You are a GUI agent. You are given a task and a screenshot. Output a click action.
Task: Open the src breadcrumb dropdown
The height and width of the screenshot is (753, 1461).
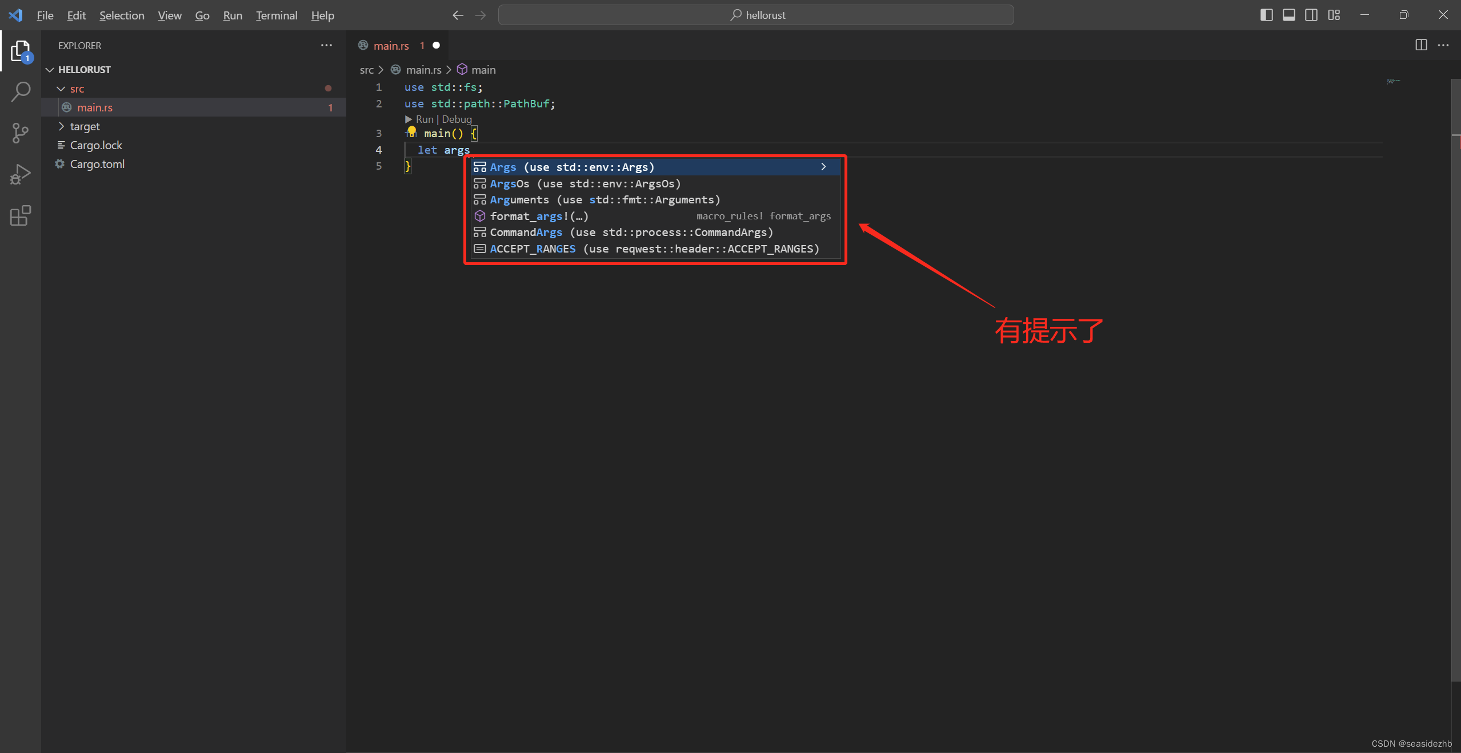click(x=366, y=70)
